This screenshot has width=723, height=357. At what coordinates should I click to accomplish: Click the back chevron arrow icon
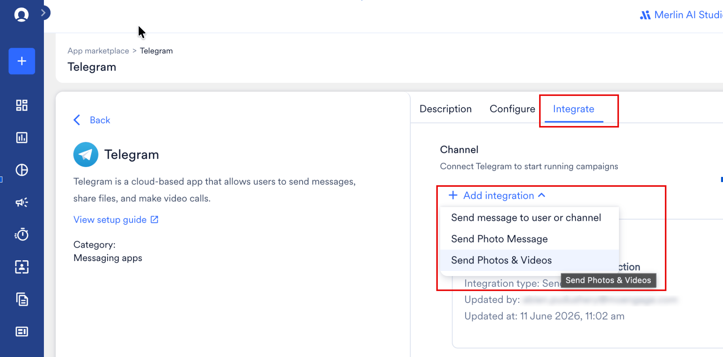click(77, 120)
